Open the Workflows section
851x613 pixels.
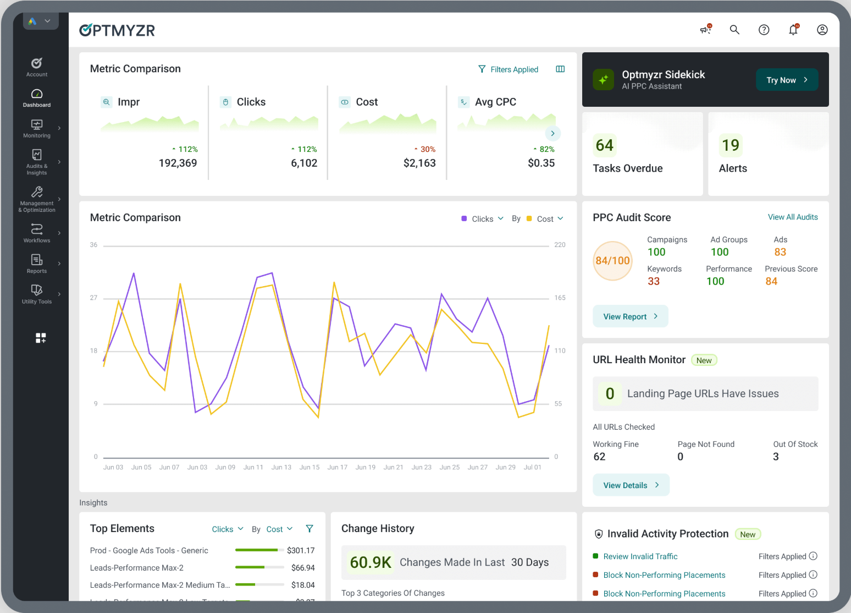(x=36, y=232)
